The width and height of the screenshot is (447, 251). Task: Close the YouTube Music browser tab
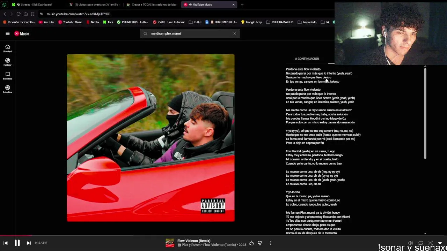pos(233,5)
